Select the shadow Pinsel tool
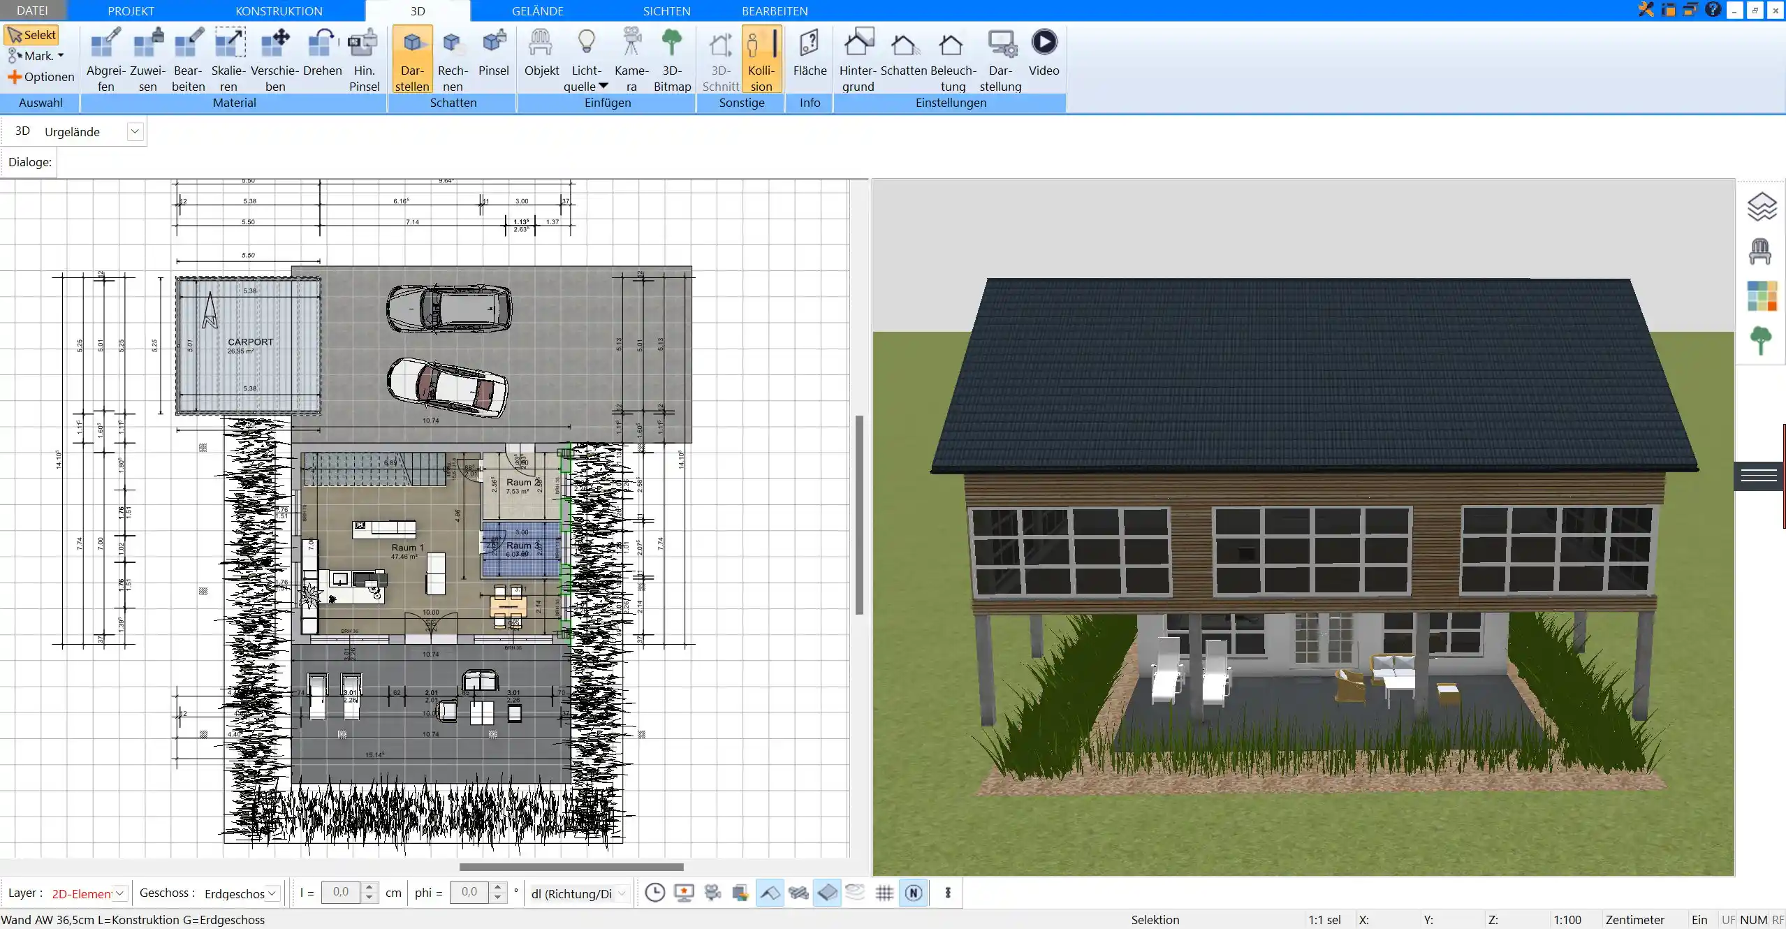This screenshot has width=1786, height=929. coord(494,52)
